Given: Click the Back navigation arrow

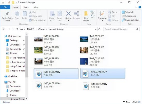Looking at the screenshot, I should pyautogui.click(x=4, y=29).
